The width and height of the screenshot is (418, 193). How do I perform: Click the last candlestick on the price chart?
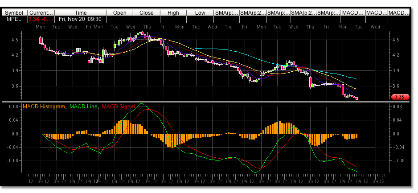pos(357,98)
